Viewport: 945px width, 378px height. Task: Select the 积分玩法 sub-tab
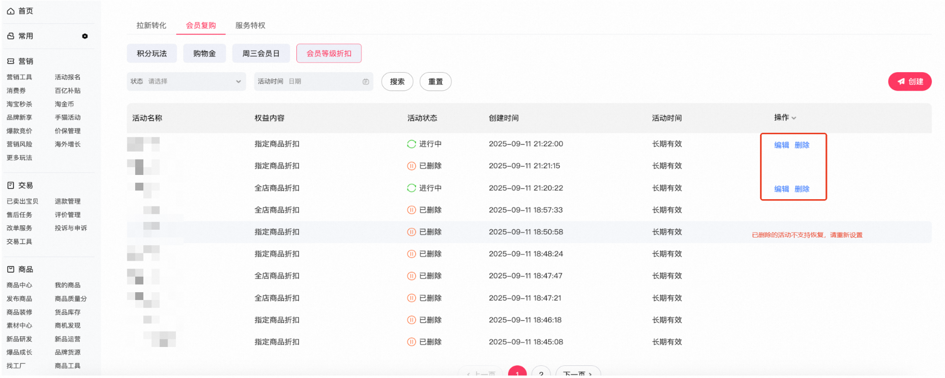[152, 53]
